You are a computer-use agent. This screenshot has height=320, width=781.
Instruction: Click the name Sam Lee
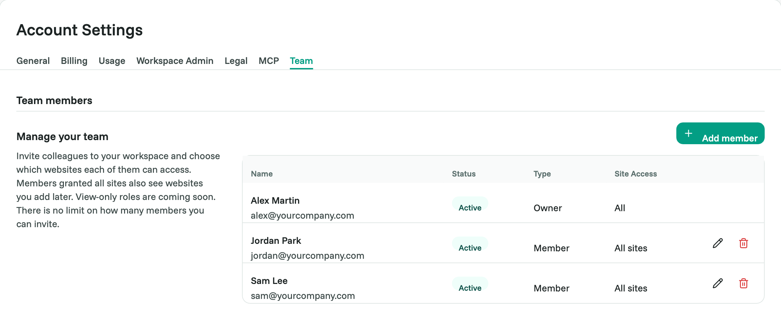[269, 281]
